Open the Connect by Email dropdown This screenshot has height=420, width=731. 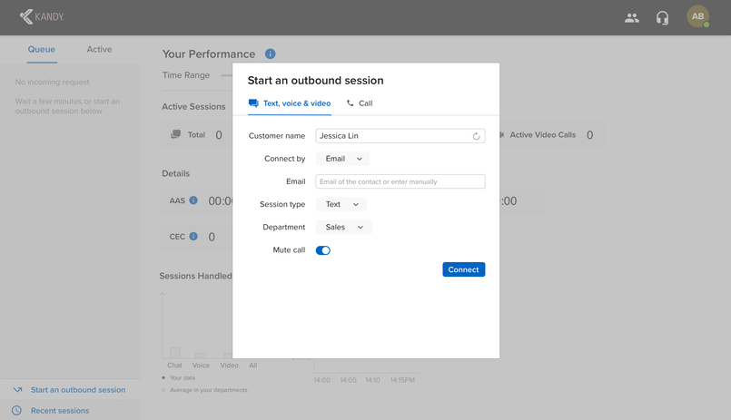point(342,159)
